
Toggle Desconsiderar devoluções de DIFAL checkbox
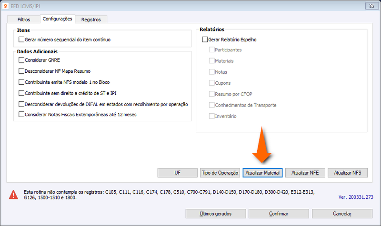[21, 104]
